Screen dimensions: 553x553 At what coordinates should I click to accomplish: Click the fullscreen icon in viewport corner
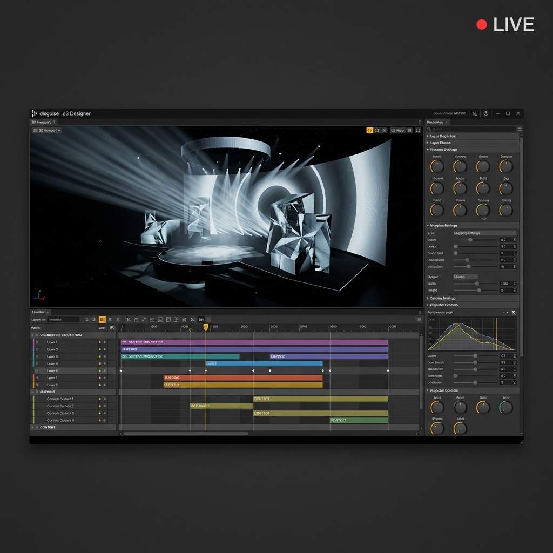417,130
